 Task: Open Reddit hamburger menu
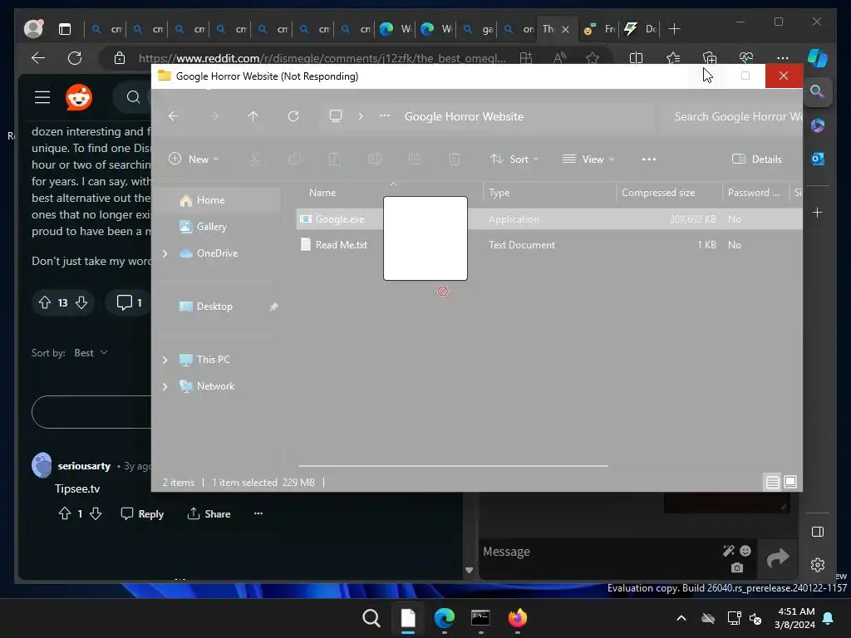42,97
